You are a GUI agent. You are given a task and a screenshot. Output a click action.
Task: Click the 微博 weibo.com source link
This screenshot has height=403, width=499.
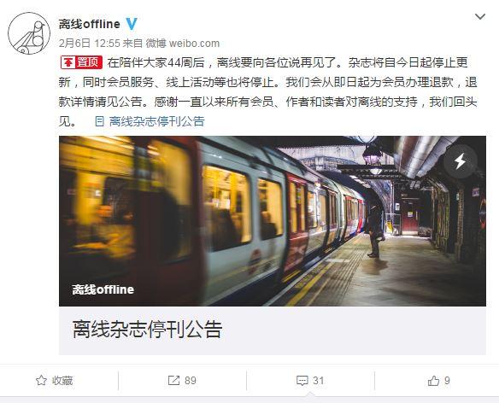tap(183, 43)
